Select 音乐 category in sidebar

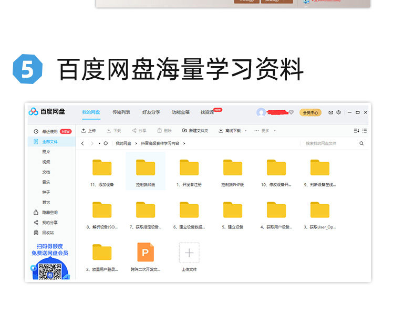tap(46, 182)
